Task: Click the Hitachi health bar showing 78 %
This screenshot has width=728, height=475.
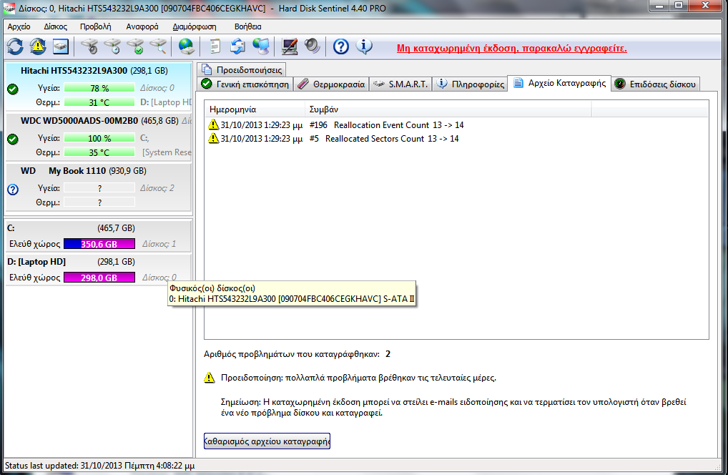Action: pyautogui.click(x=99, y=88)
